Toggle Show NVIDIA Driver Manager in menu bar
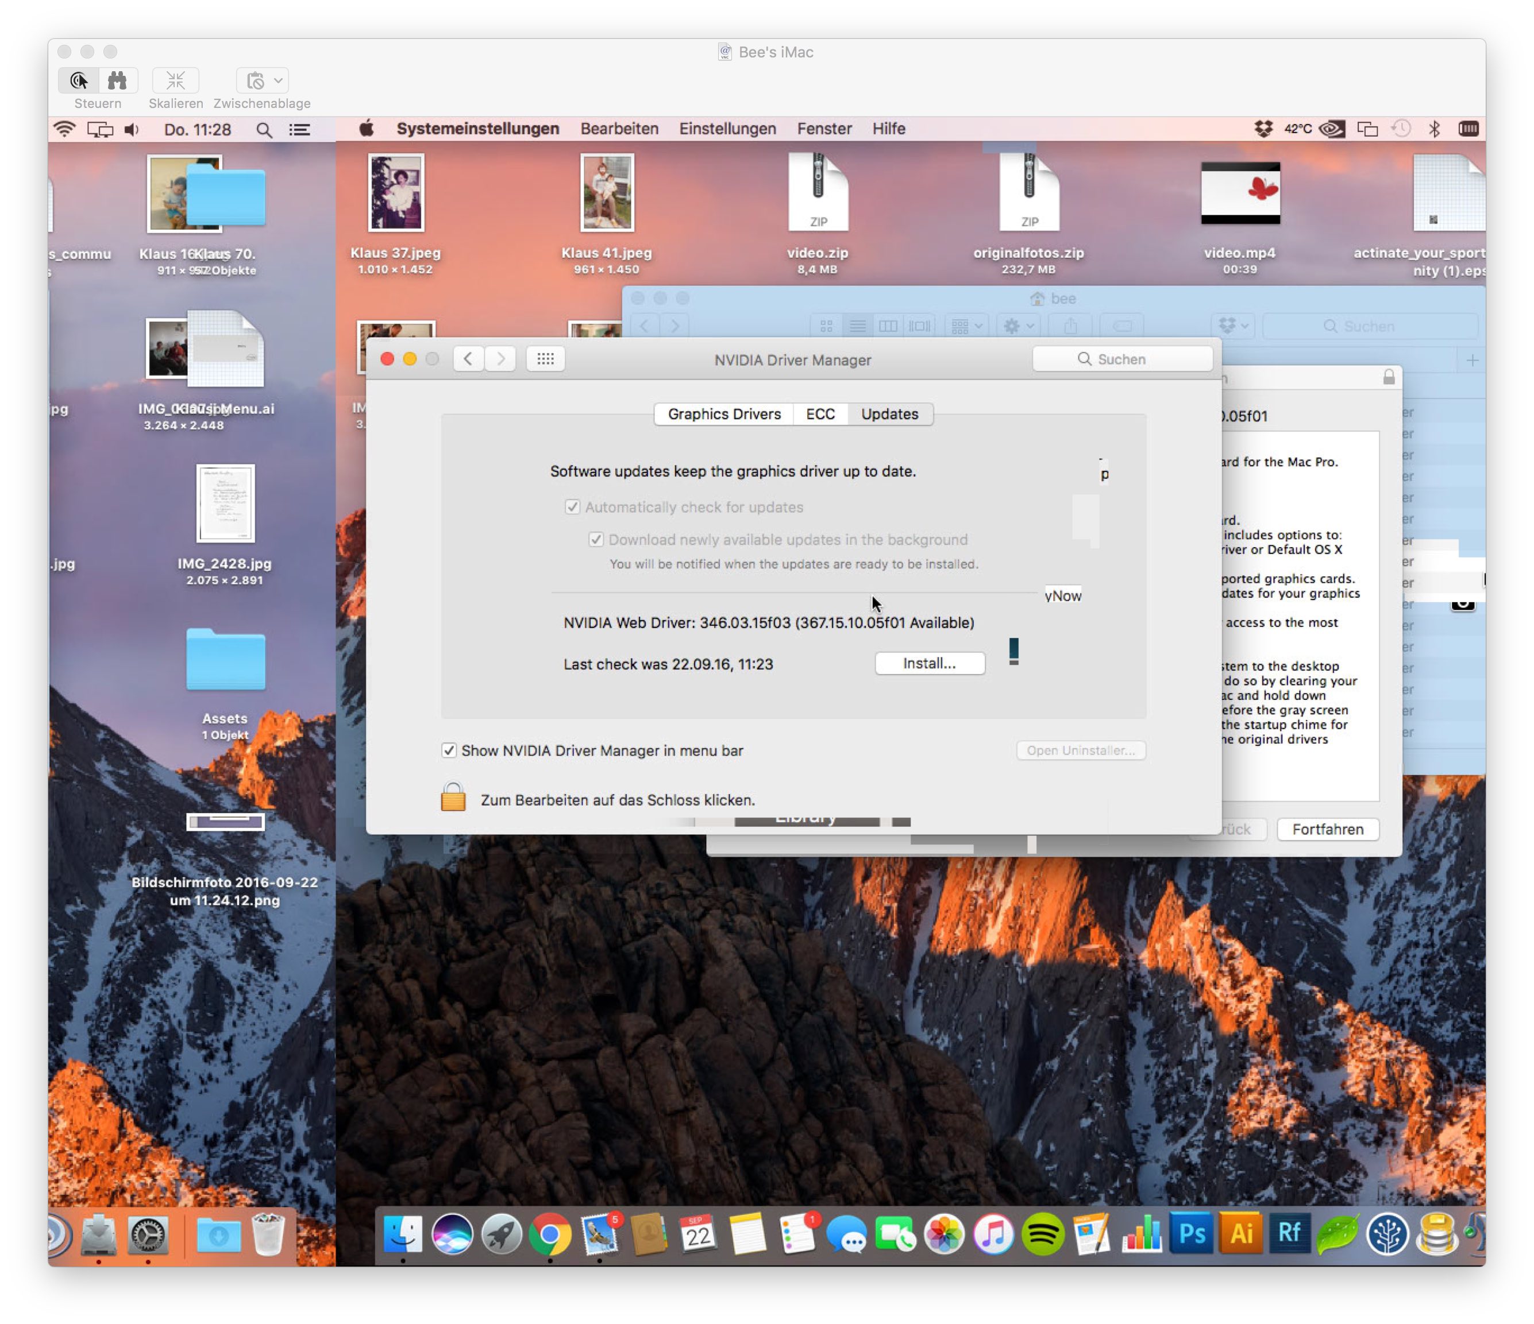Viewport: 1534px width, 1324px height. point(449,751)
